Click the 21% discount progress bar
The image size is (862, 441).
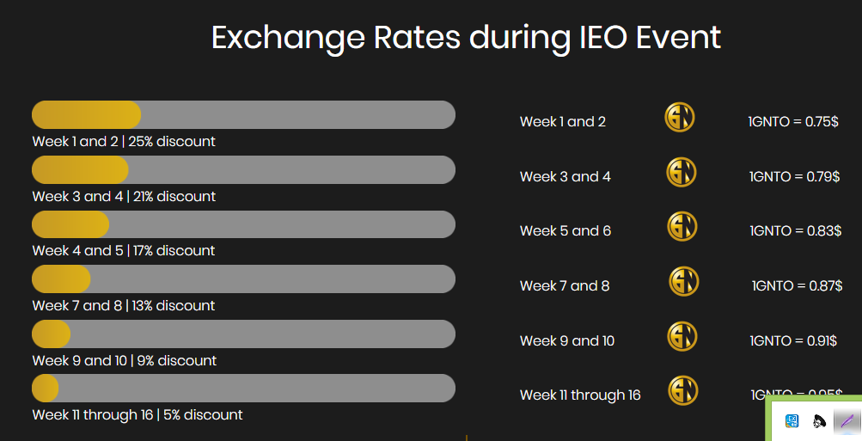click(243, 170)
